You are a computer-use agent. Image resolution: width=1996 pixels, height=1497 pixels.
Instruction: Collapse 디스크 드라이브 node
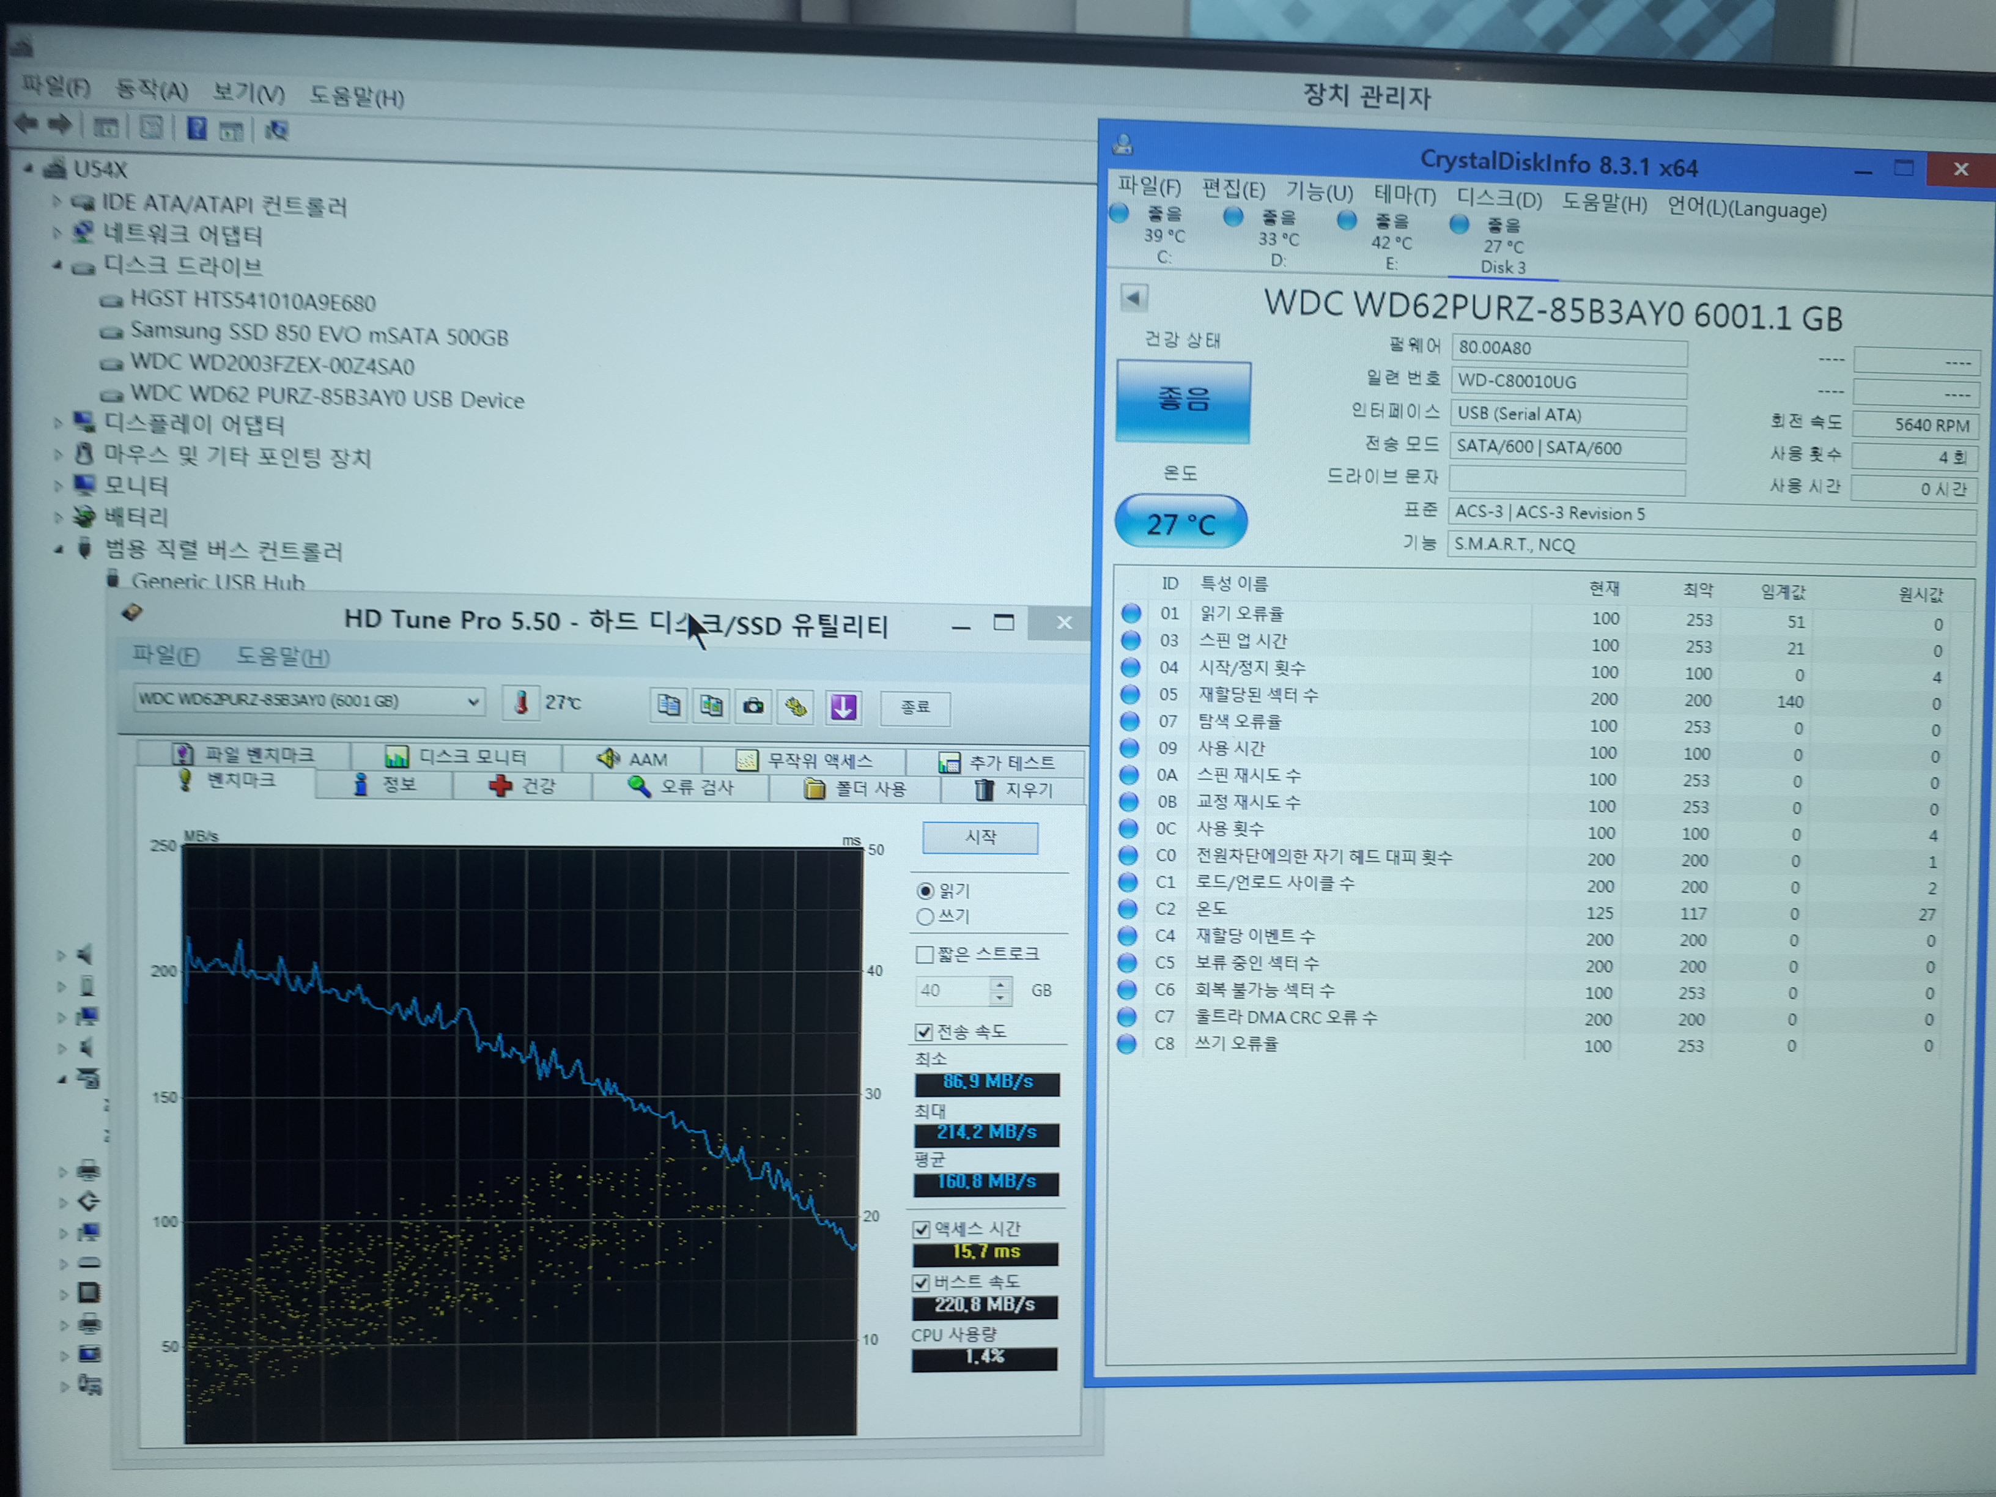(57, 264)
